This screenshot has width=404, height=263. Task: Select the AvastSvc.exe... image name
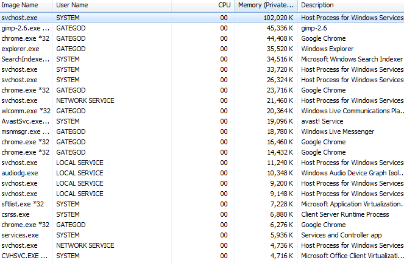click(25, 121)
